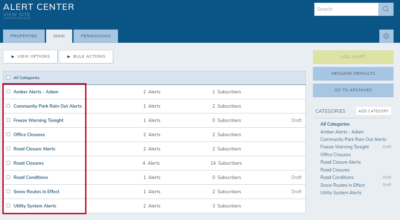This screenshot has width=400, height=220.
Task: Select Road Closures in sidebar categories
Action: coord(335,170)
